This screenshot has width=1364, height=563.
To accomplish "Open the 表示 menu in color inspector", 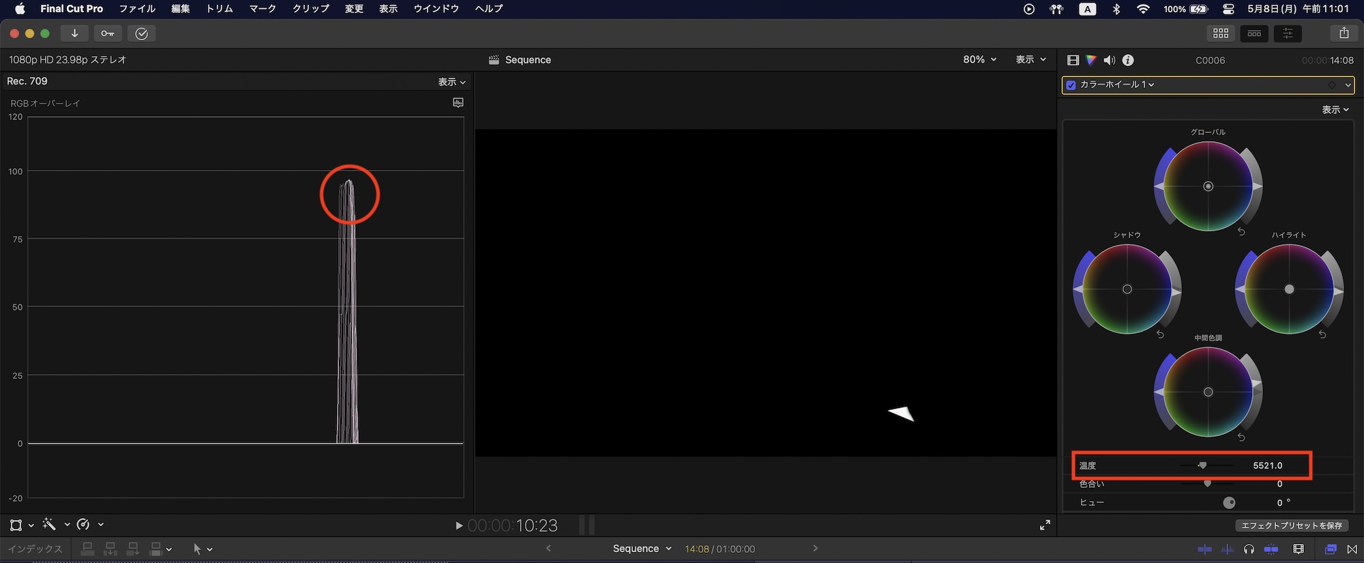I will [x=1335, y=109].
